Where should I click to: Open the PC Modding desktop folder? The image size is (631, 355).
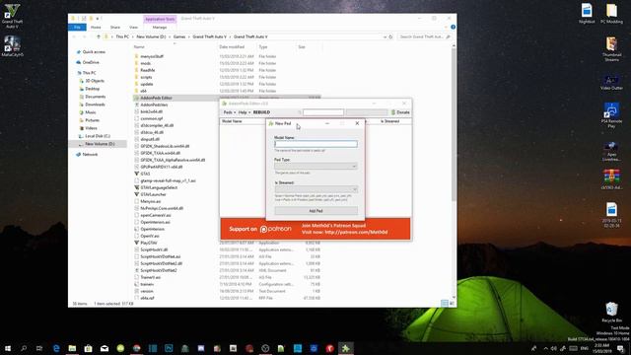[x=611, y=14]
